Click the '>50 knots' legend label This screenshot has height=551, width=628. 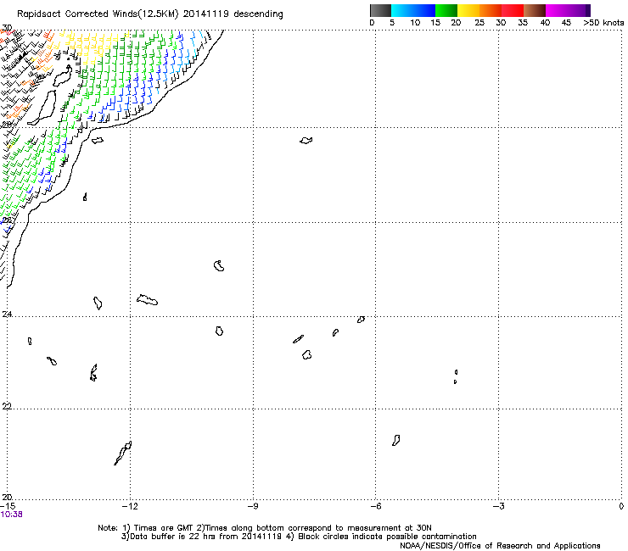coord(603,23)
